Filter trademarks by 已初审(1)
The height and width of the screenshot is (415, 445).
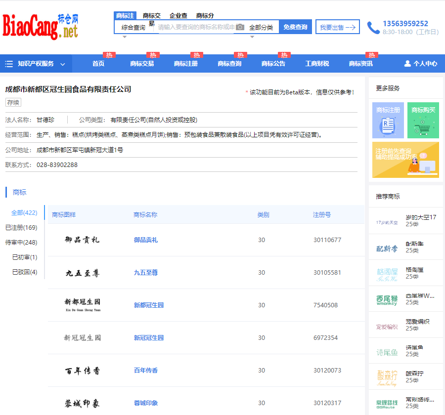[25, 257]
